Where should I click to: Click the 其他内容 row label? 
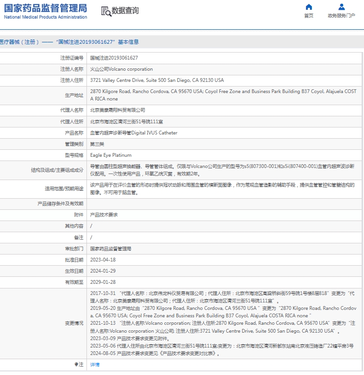pyautogui.click(x=74, y=226)
